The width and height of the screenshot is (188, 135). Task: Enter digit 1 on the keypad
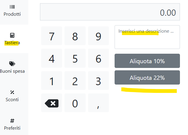click(52, 81)
